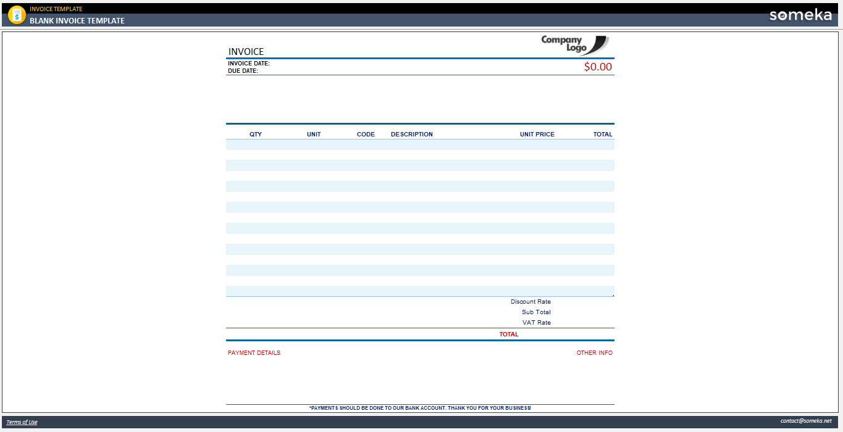The image size is (843, 432).
Task: Click the TOTAL column header
Action: point(603,134)
